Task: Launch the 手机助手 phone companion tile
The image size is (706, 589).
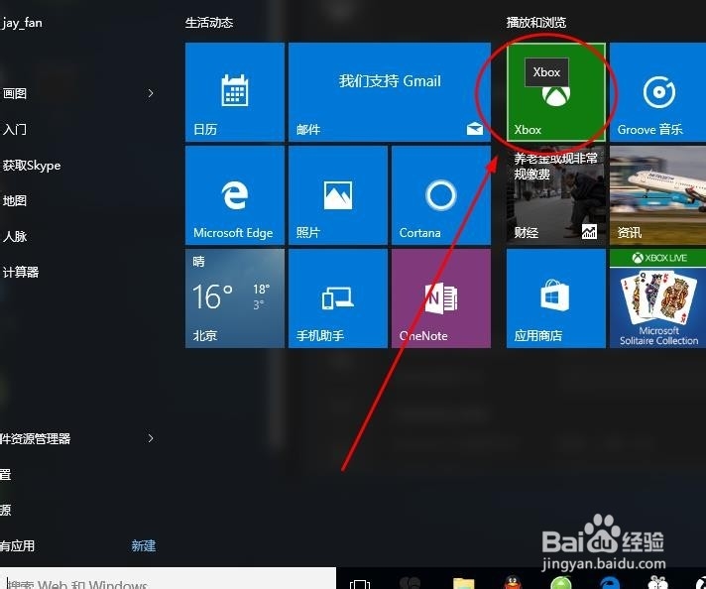Action: click(x=338, y=298)
